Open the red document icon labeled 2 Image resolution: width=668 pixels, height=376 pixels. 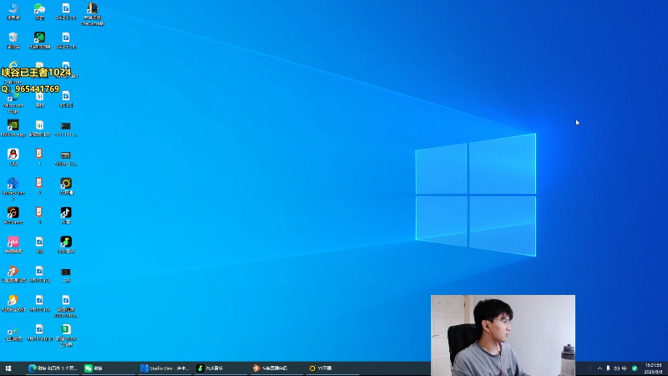point(39,186)
